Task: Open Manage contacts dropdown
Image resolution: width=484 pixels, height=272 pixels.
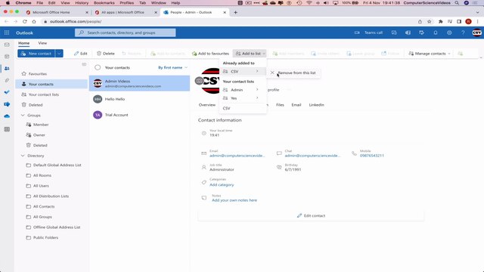Action: (x=430, y=54)
